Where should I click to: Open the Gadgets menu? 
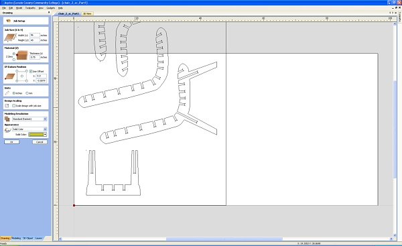click(51, 8)
